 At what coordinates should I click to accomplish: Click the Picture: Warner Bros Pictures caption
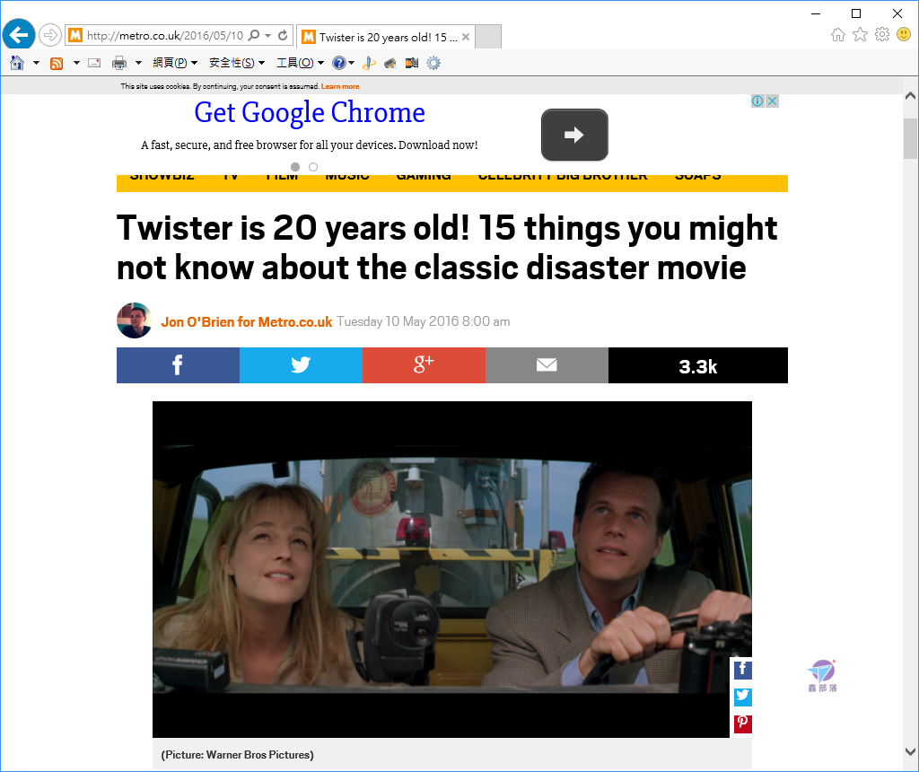click(x=237, y=754)
